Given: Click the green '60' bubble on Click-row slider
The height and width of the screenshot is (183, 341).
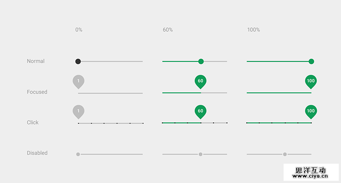Looking at the screenshot, I should click(201, 111).
